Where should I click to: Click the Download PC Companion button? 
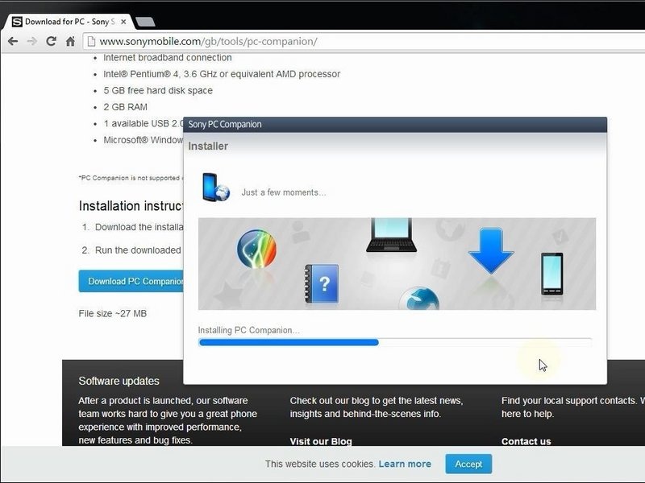click(x=131, y=281)
